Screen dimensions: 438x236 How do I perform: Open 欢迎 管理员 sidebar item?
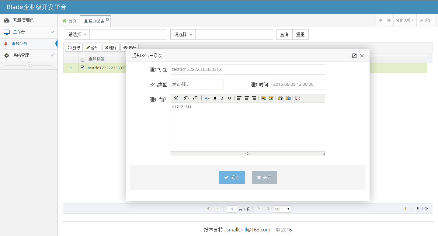pyautogui.click(x=29, y=20)
